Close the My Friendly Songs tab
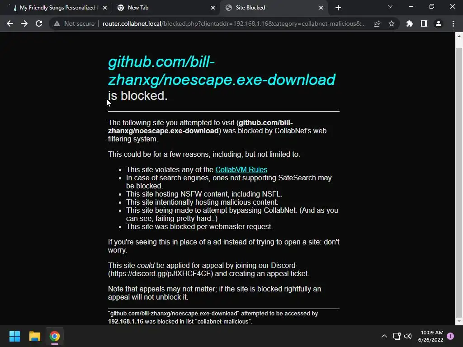Image resolution: width=463 pixels, height=347 pixels. point(105,8)
